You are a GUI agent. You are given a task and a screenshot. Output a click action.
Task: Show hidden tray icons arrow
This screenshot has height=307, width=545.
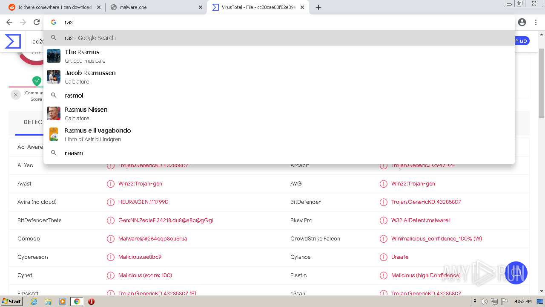click(475, 301)
